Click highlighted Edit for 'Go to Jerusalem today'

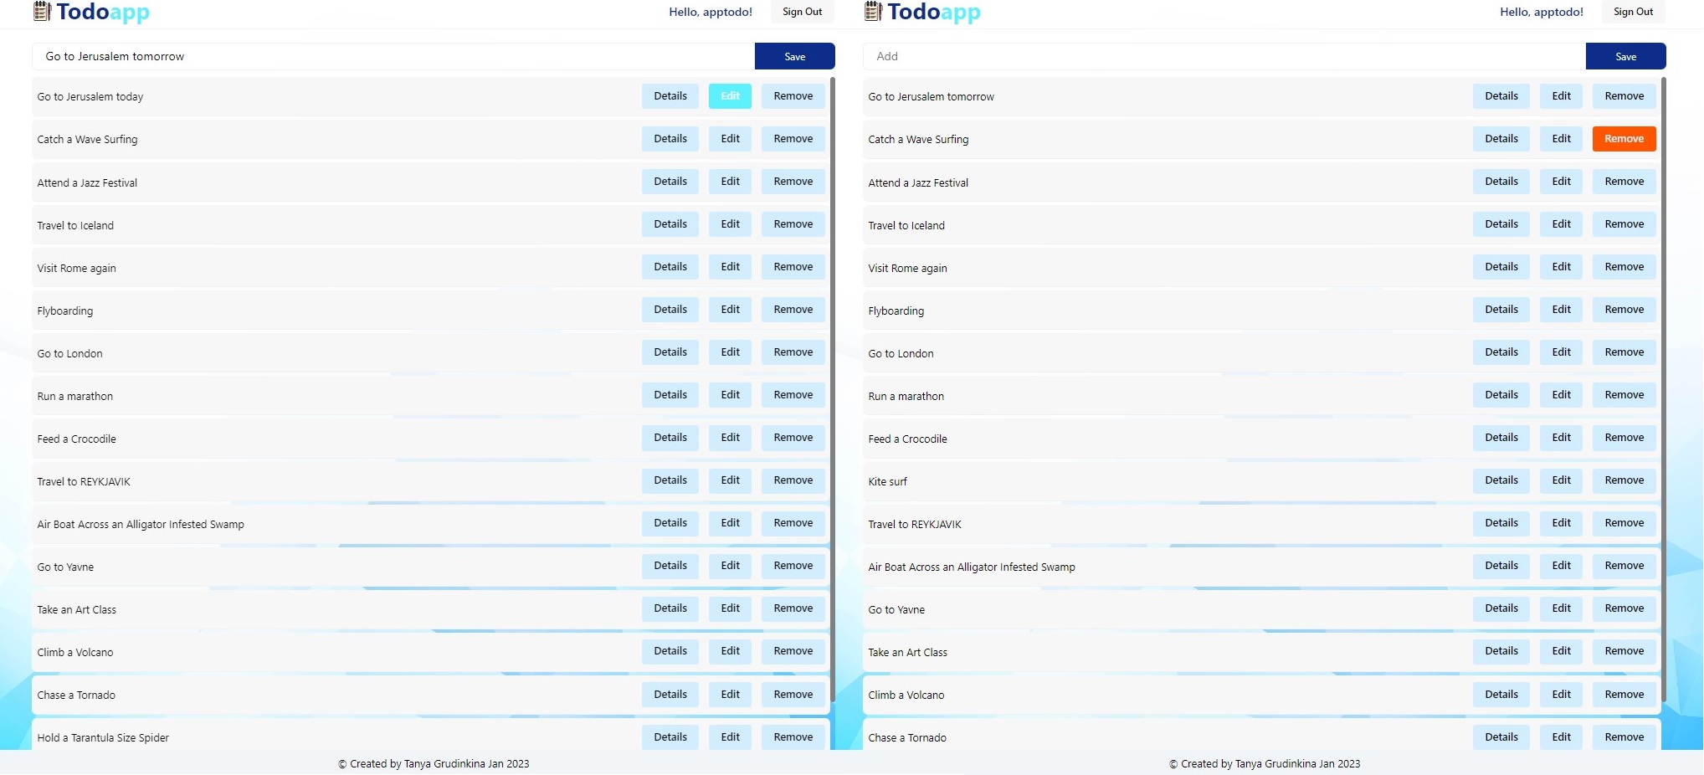point(731,96)
